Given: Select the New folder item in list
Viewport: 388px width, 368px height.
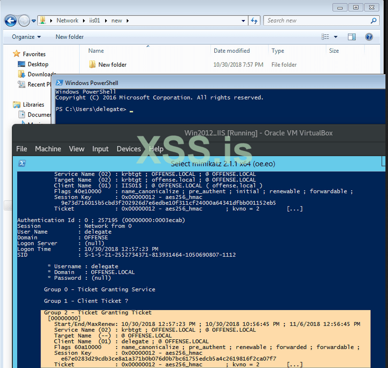Looking at the screenshot, I should 112,65.
